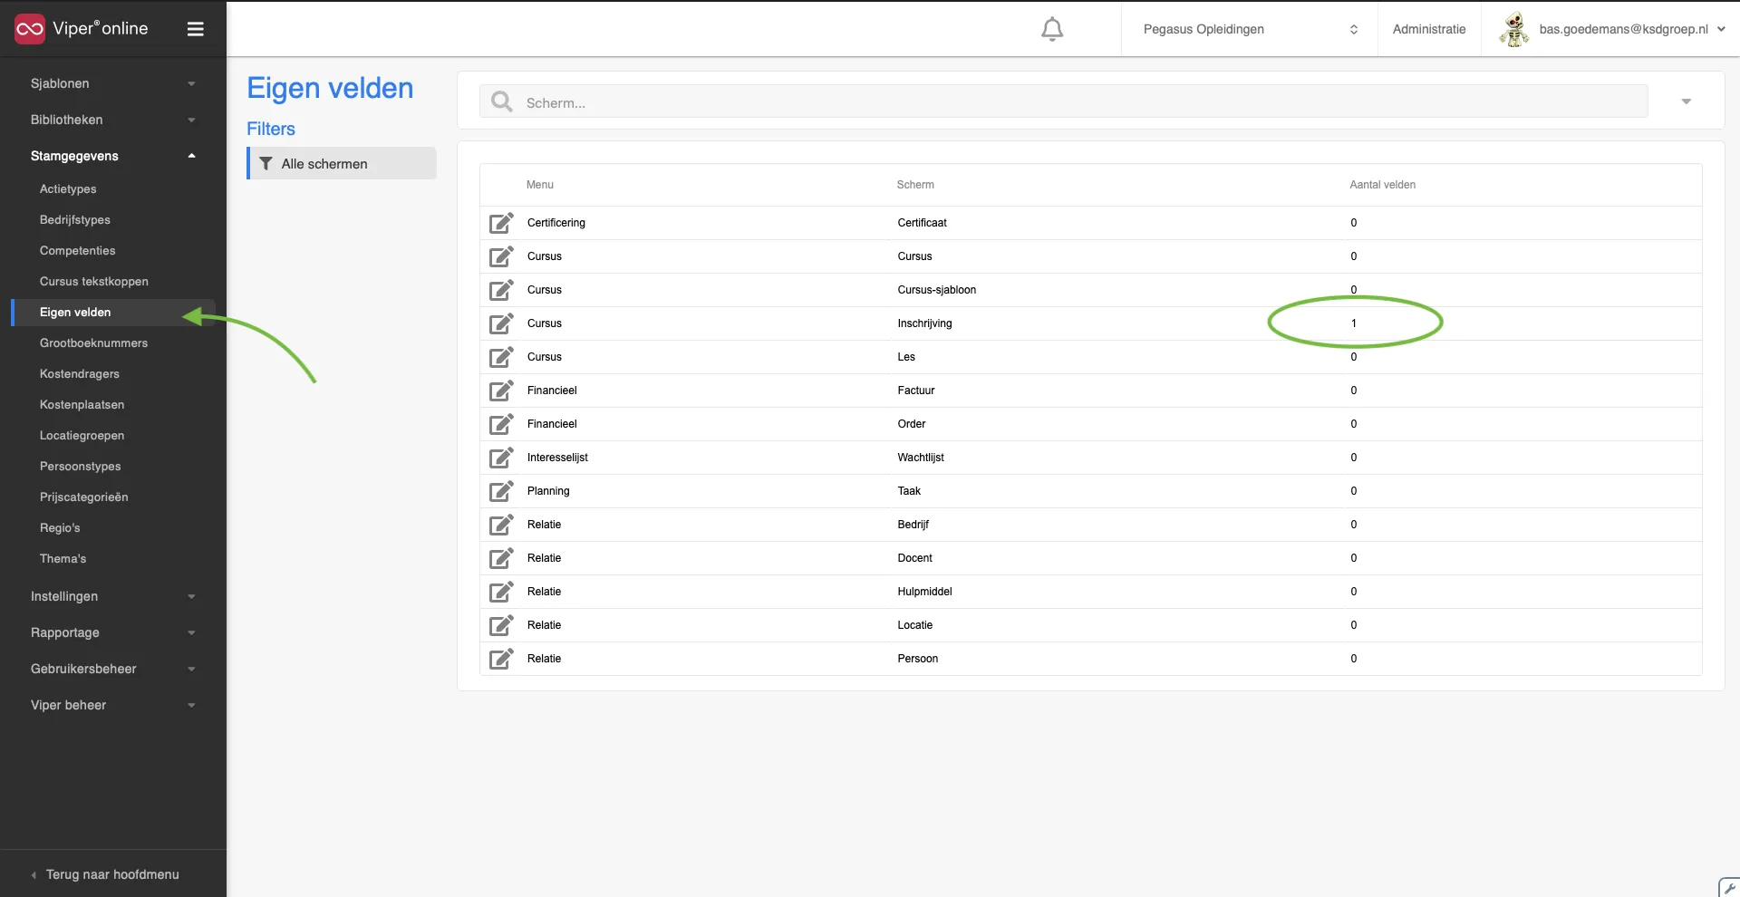Expand the Sjablonen menu section
Screen dimensions: 1740x897
[113, 83]
